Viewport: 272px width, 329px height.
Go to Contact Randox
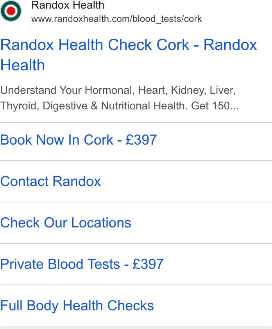tap(50, 181)
